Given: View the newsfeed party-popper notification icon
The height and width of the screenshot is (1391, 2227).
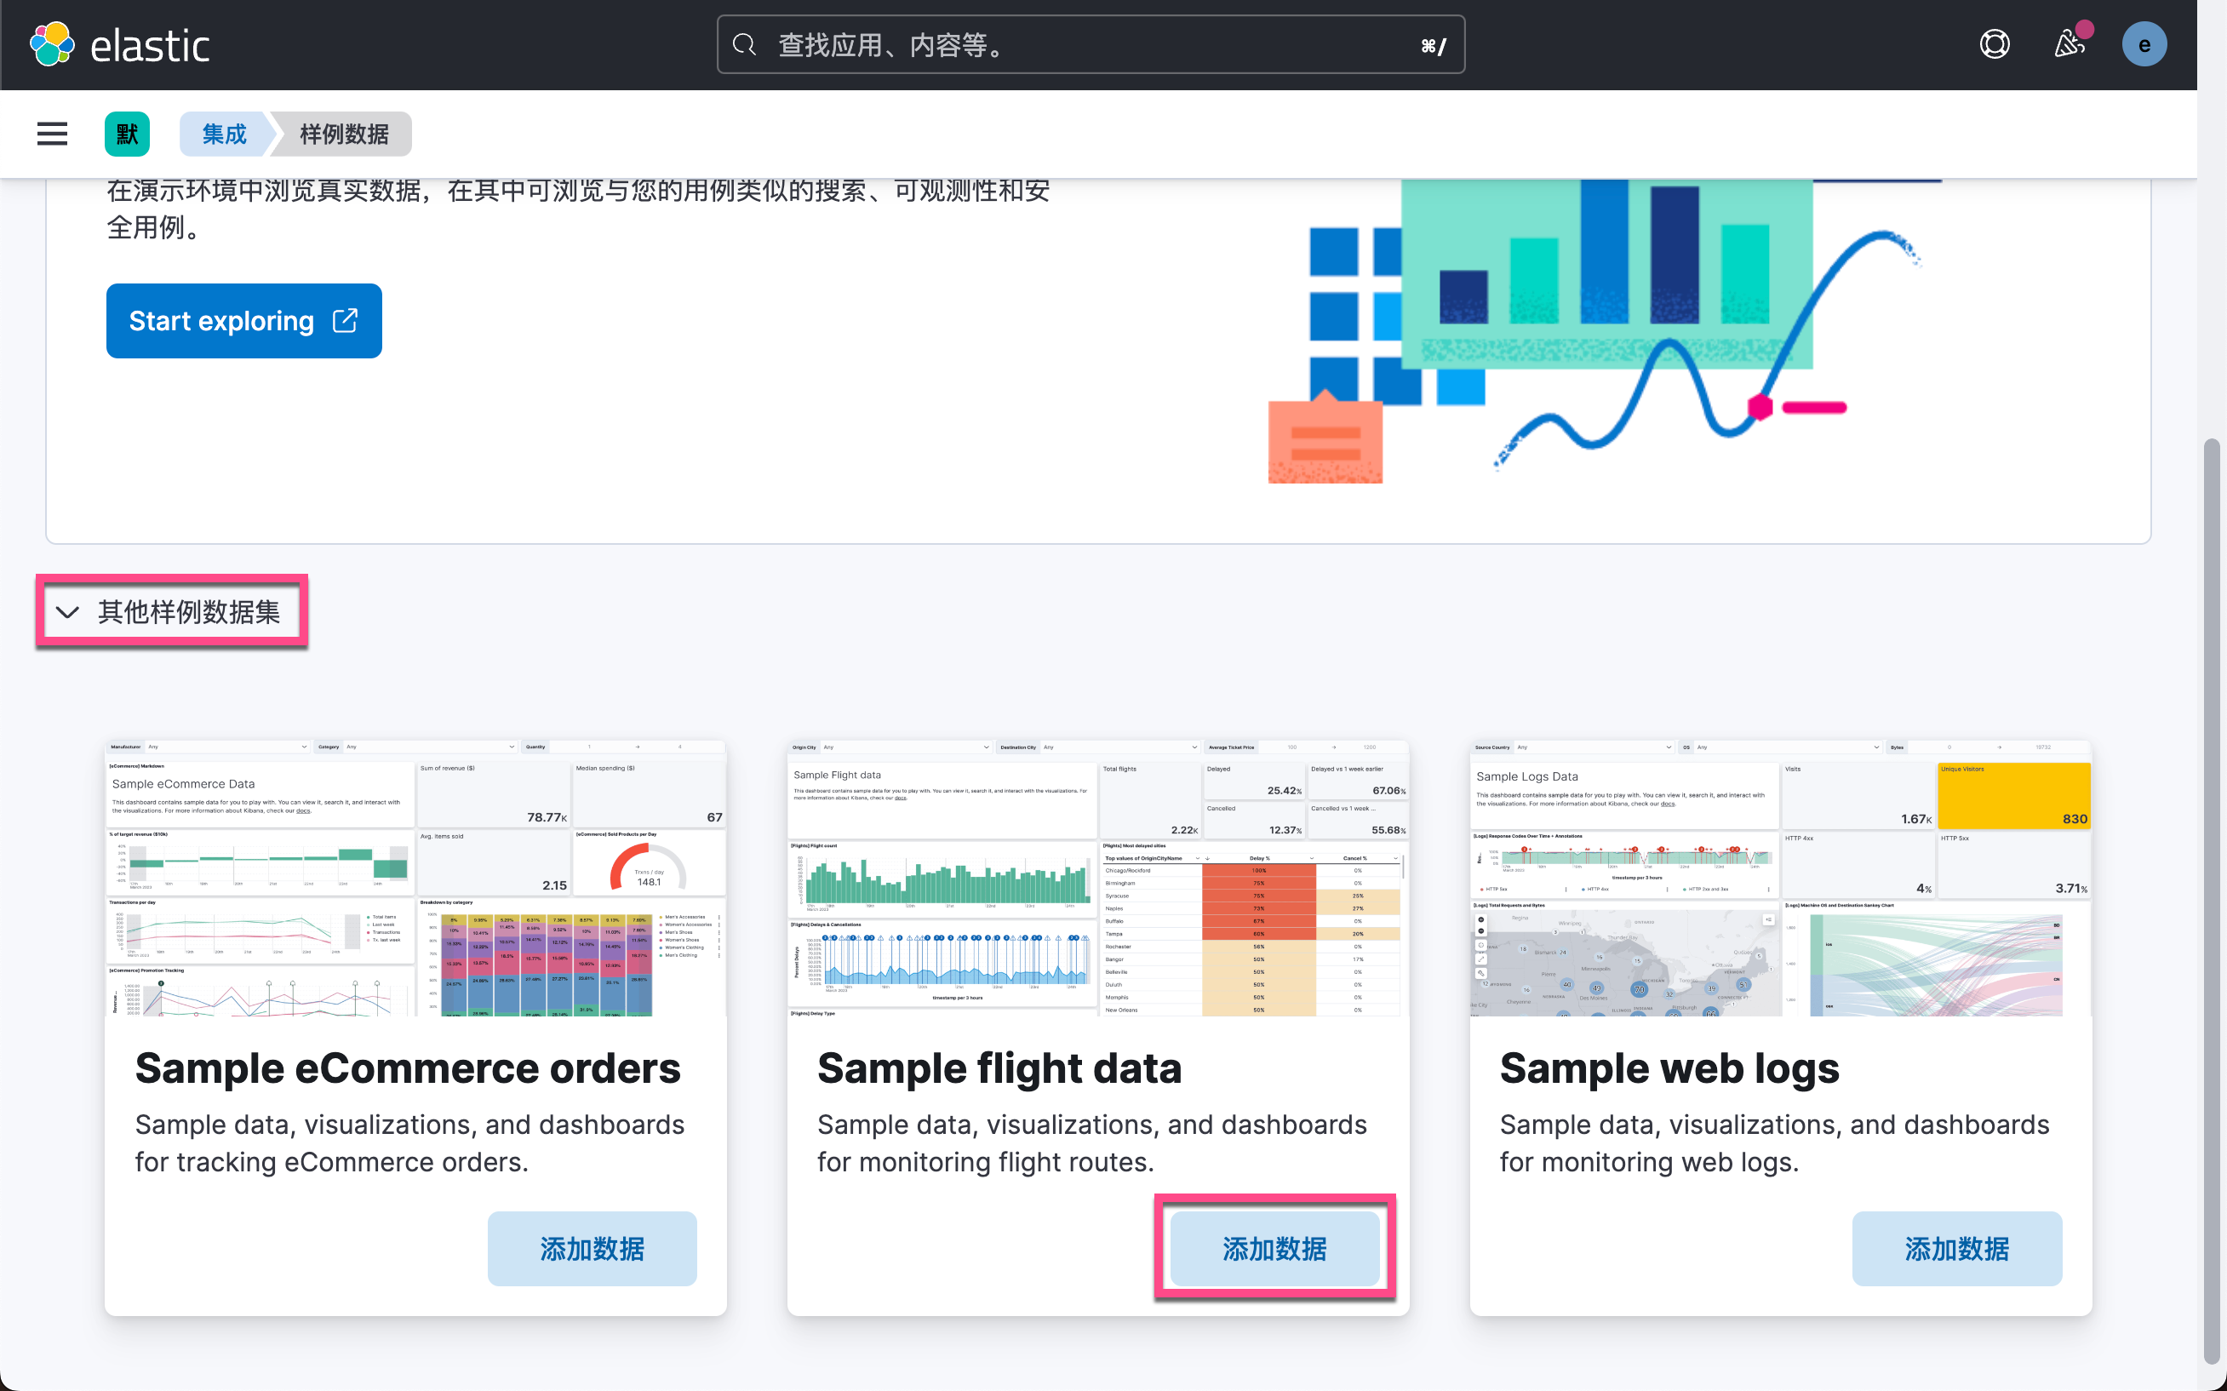Looking at the screenshot, I should pos(2069,43).
